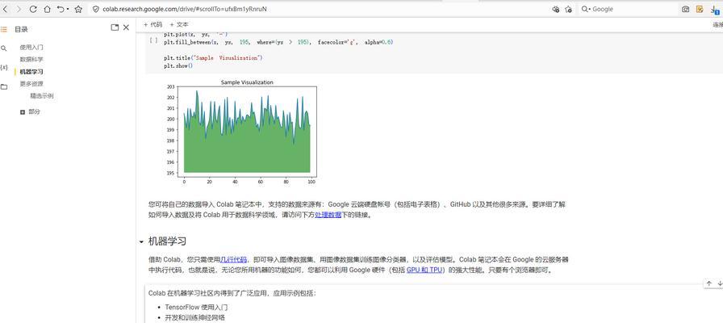Screen dimensions: 723x323
Task: Open the variables {x} panel
Action: click(4, 67)
